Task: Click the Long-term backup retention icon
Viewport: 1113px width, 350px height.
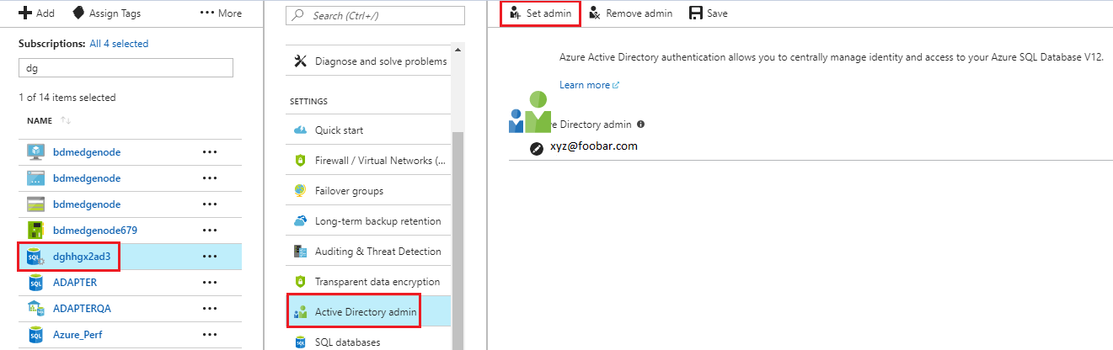Action: tap(300, 221)
